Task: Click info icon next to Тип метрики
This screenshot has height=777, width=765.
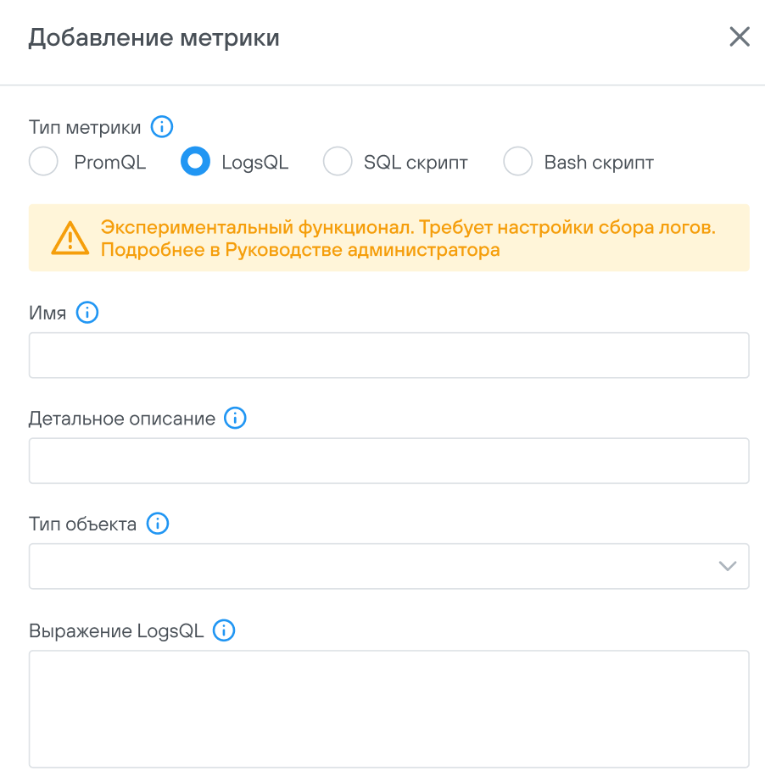Action: coord(162,128)
